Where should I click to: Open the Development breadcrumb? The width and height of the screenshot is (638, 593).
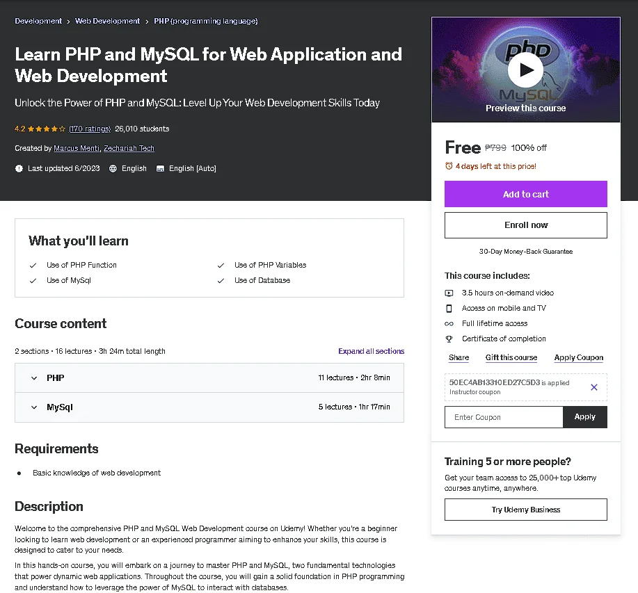click(x=38, y=21)
